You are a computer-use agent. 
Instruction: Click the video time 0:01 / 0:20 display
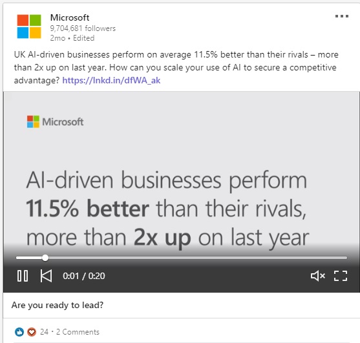[x=84, y=276]
